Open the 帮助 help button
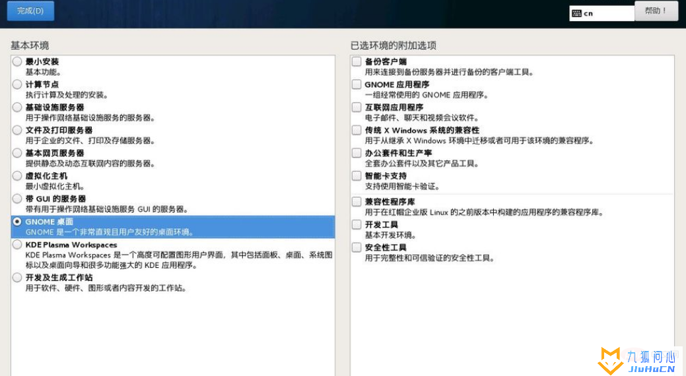Screen dimensions: 686x376 tap(656, 11)
